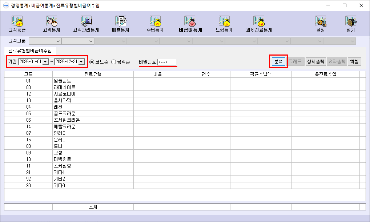Expand the end date 2025-12-31 dropdown
Image resolution: width=370 pixels, height=222 pixels.
[x=81, y=62]
